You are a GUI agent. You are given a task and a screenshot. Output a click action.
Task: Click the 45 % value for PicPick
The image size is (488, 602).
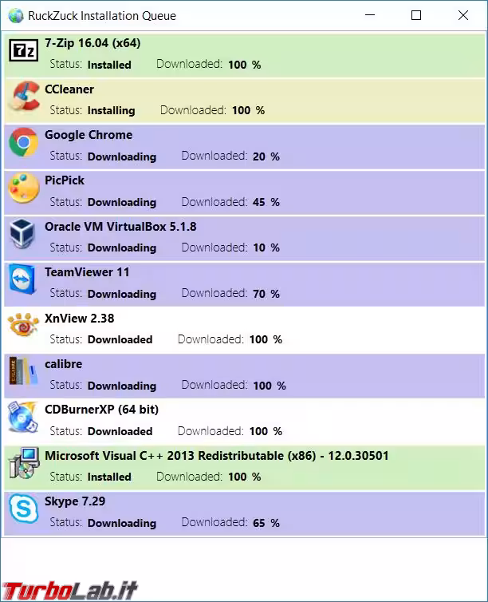point(266,202)
